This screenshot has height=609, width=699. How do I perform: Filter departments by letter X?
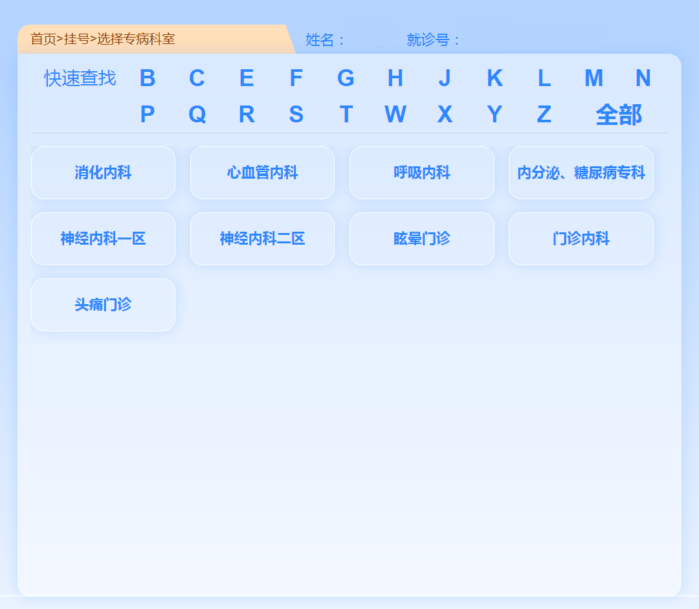click(445, 115)
